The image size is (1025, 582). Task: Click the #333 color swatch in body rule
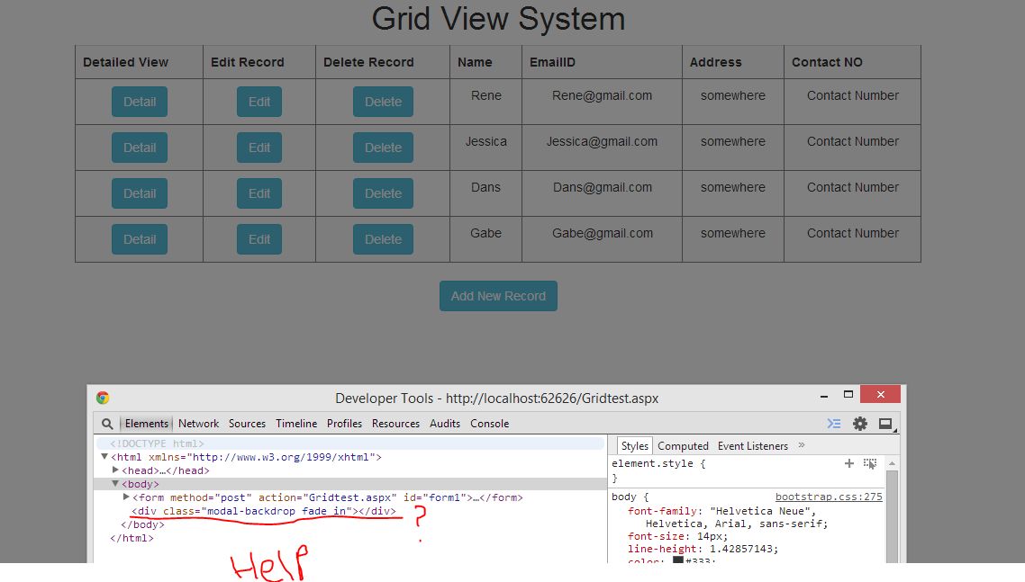point(678,560)
